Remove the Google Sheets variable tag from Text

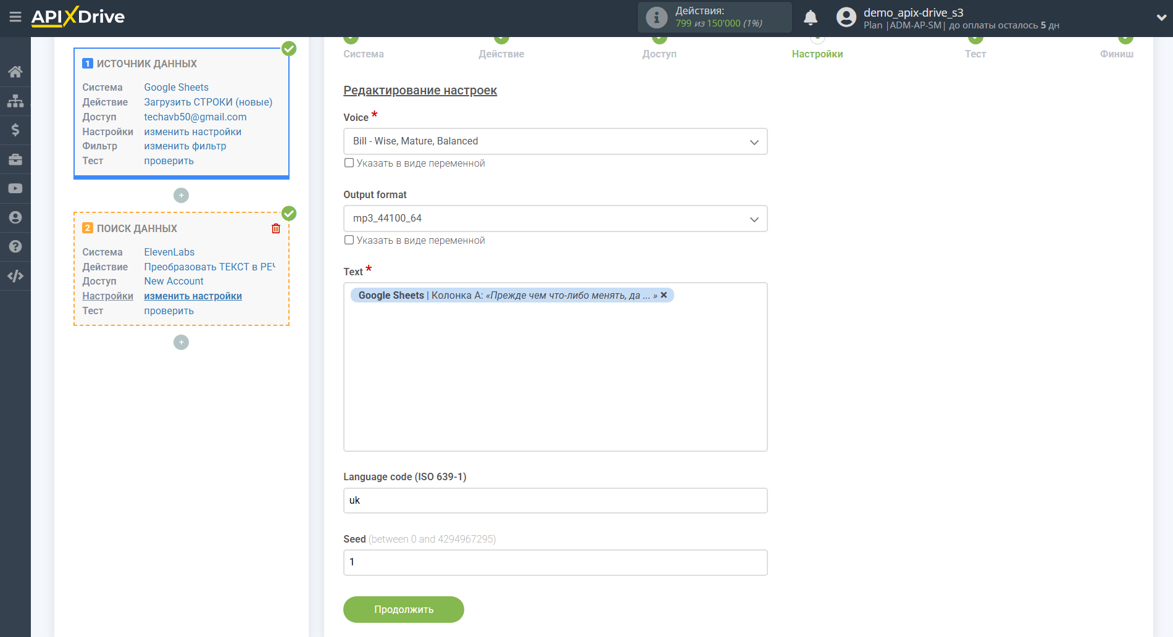664,295
